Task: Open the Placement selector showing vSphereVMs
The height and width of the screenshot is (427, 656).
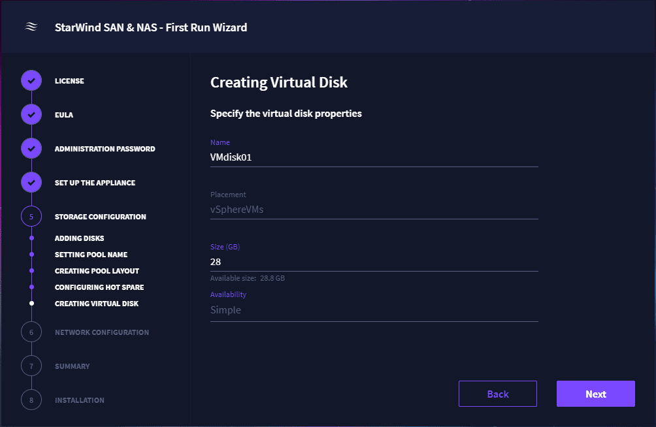Action: (374, 209)
